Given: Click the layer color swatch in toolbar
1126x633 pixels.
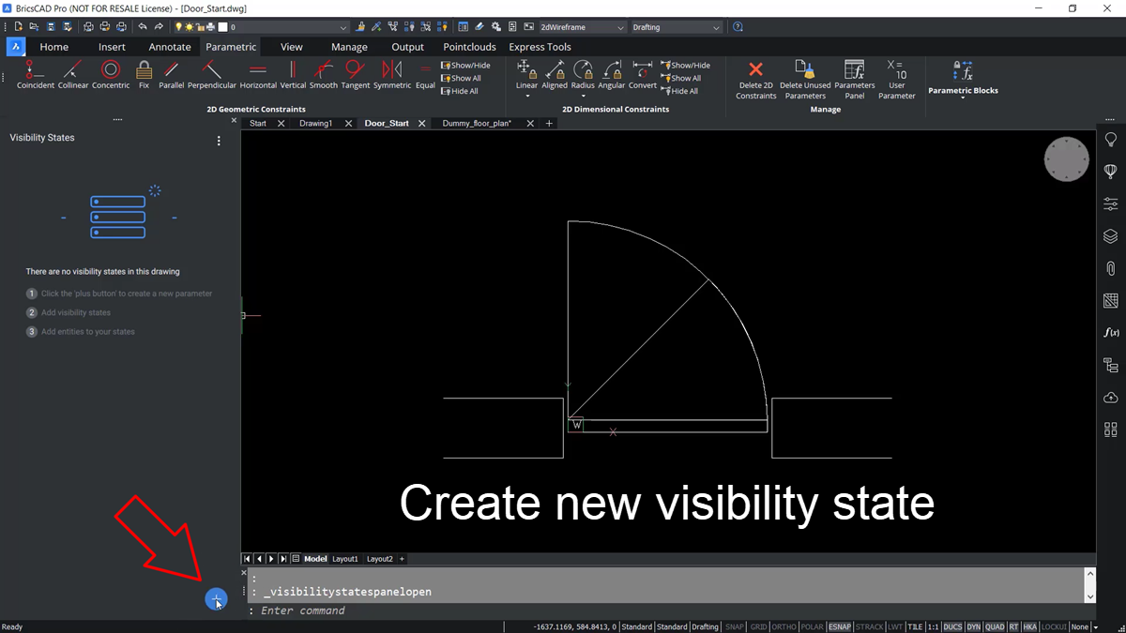Looking at the screenshot, I should 225,26.
